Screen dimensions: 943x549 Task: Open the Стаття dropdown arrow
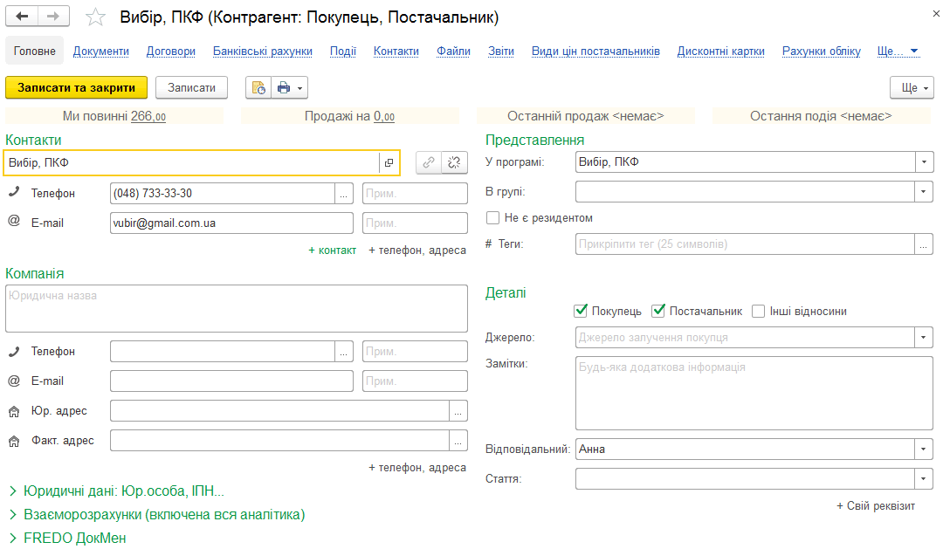(924, 479)
